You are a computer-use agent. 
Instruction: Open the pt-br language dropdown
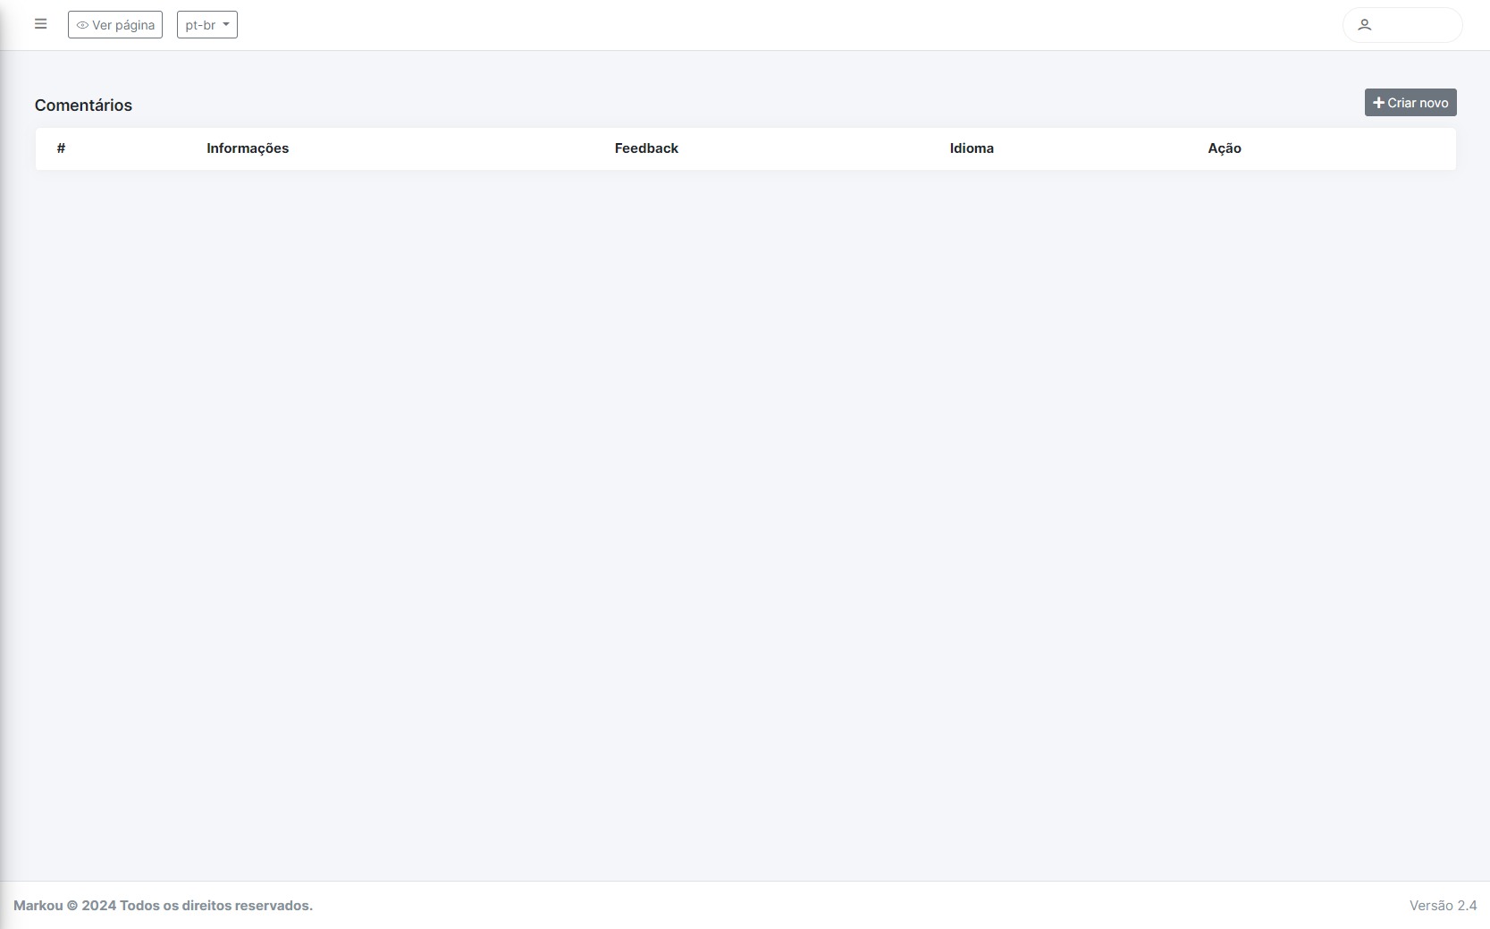(207, 25)
